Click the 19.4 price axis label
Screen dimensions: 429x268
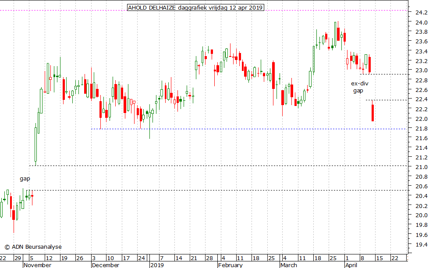coord(422,244)
